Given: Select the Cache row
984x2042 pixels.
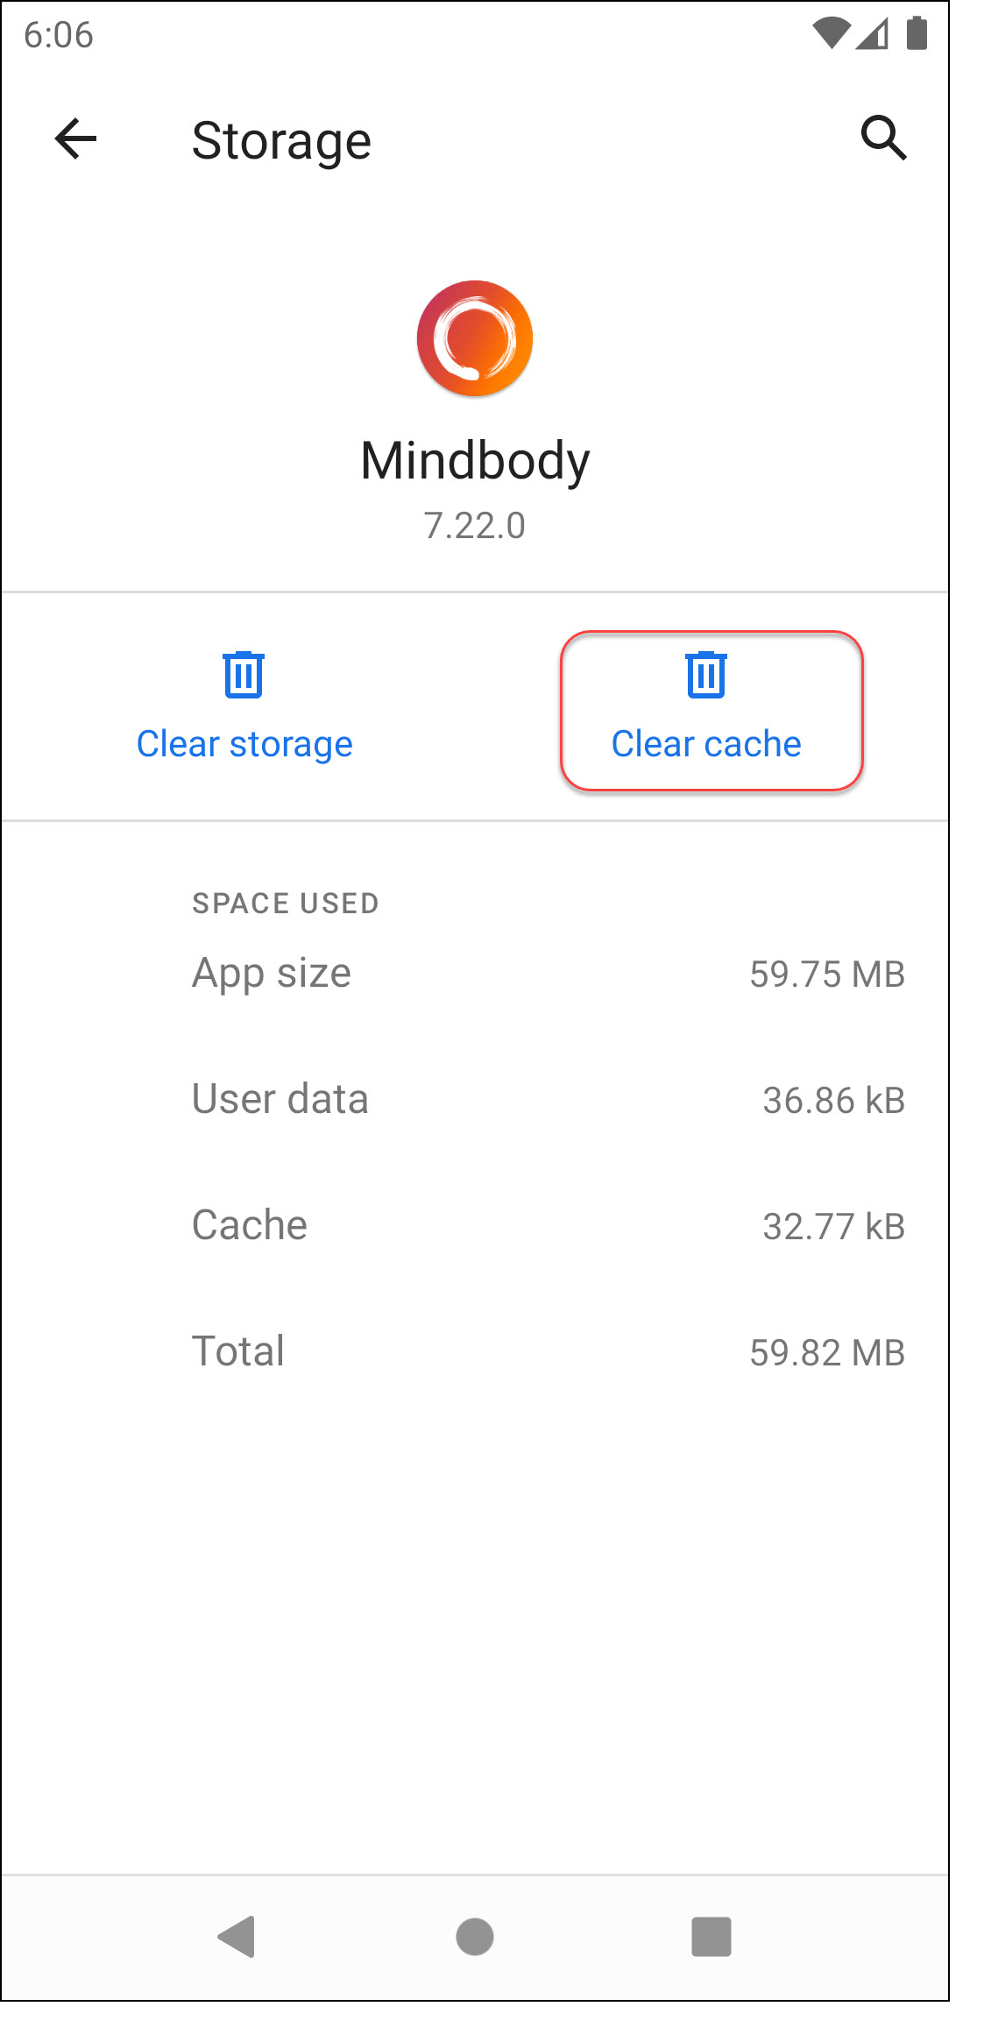Looking at the screenshot, I should click(548, 1226).
